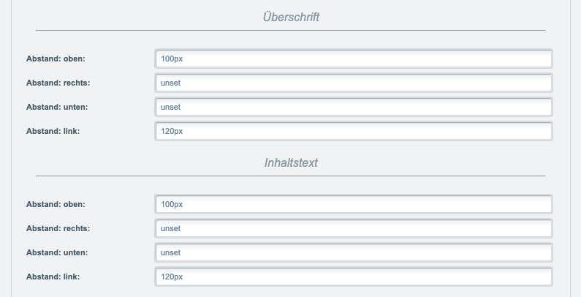
Task: Click 'Abstand: unten:' label under Überschrift
Action: pos(57,107)
